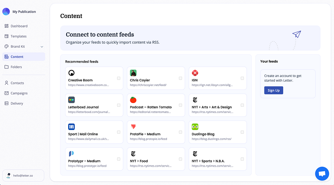
Task: Open the chat support bubble
Action: (x=322, y=174)
